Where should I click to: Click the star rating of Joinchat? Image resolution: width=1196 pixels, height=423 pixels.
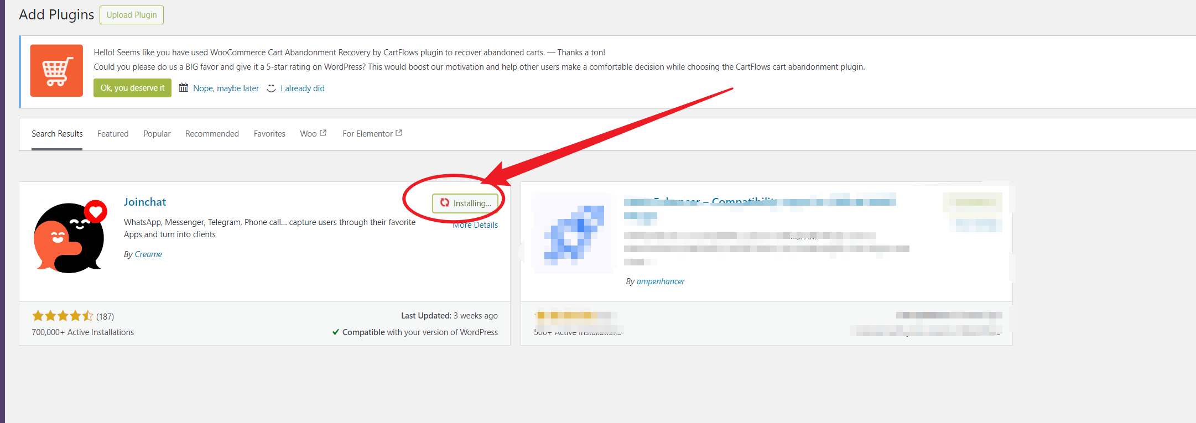[x=63, y=316]
